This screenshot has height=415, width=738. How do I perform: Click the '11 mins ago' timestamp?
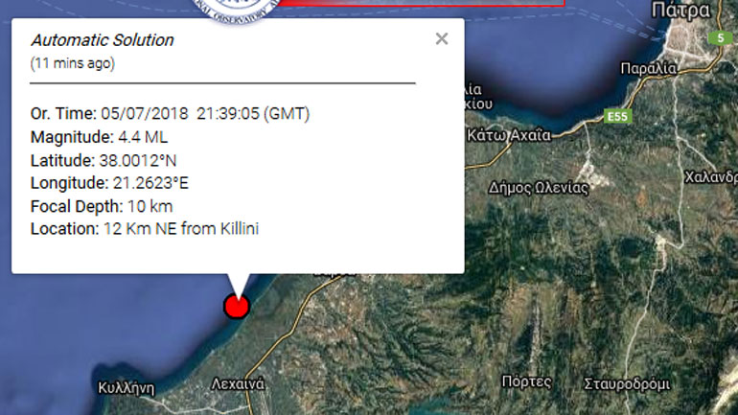(x=73, y=63)
